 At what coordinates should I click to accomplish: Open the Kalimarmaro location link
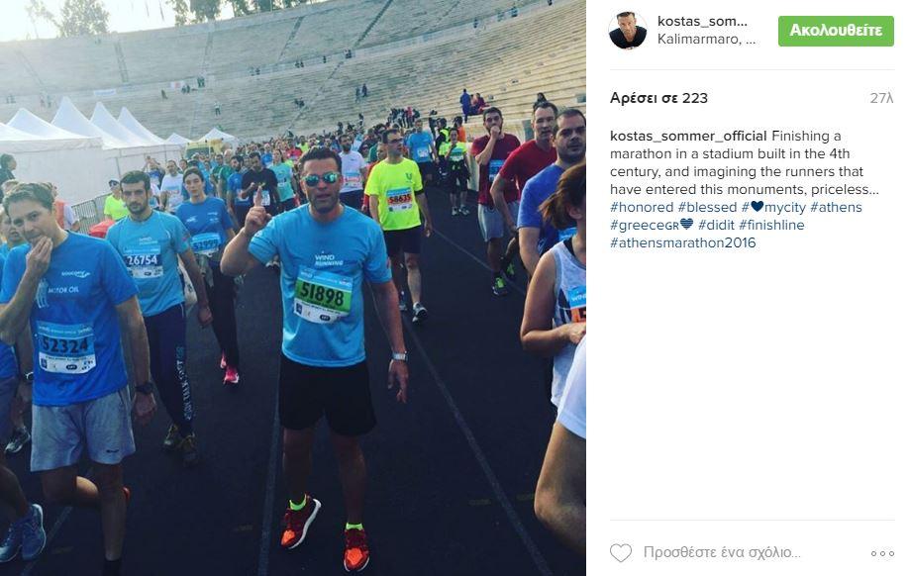706,40
